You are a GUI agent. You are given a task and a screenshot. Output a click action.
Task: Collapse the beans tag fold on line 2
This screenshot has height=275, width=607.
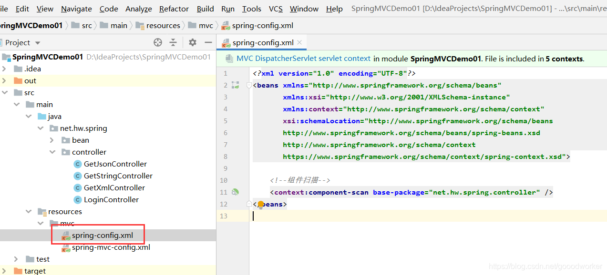pyautogui.click(x=249, y=85)
